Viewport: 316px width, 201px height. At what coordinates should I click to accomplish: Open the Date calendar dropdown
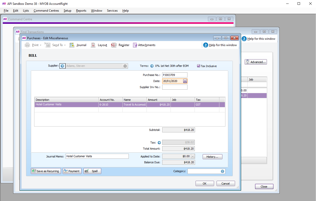click(185, 81)
